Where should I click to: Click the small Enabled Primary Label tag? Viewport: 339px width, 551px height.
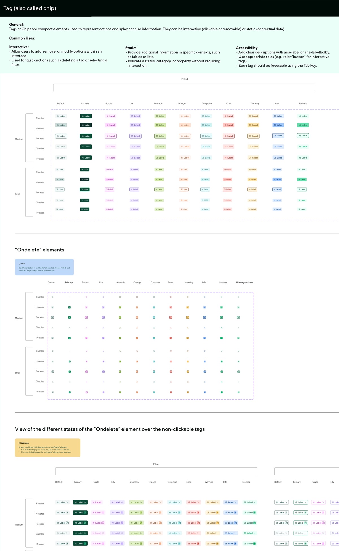click(85, 170)
